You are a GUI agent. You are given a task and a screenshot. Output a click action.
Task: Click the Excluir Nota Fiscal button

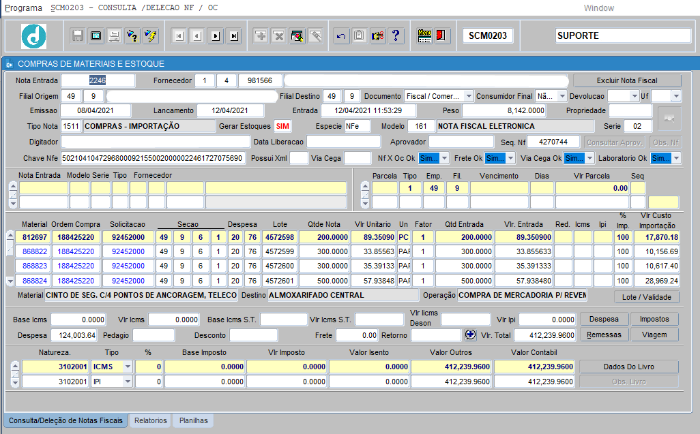coord(627,80)
